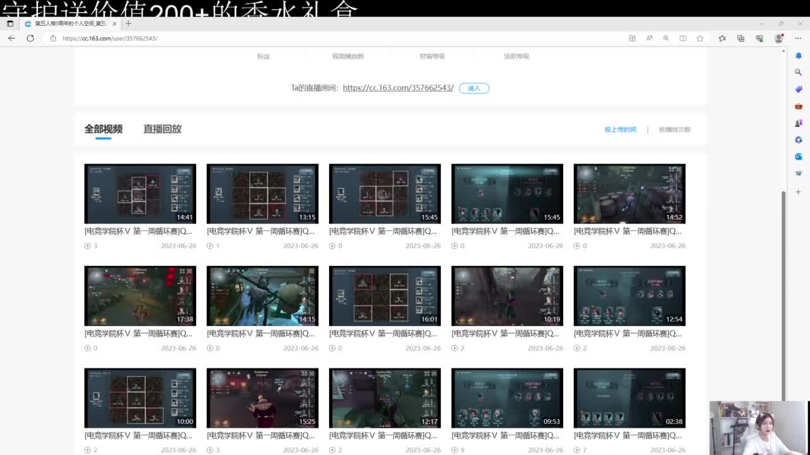Add this page to favorites
Viewport: 810px width, 455px height.
pyautogui.click(x=700, y=38)
